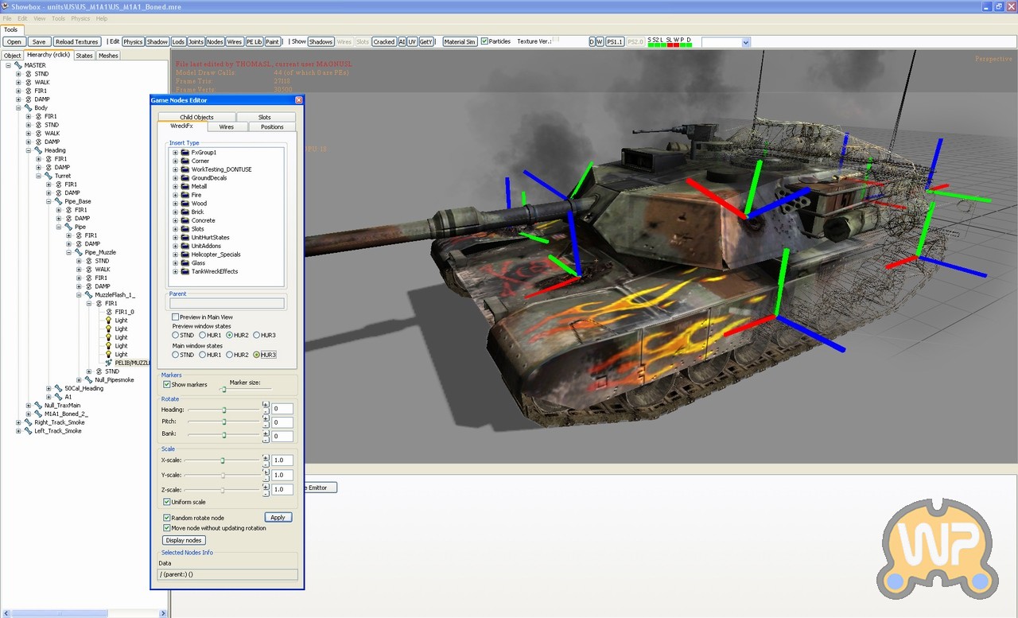Image resolution: width=1018 pixels, height=618 pixels.
Task: Click the Reload Textures button
Action: click(x=77, y=41)
